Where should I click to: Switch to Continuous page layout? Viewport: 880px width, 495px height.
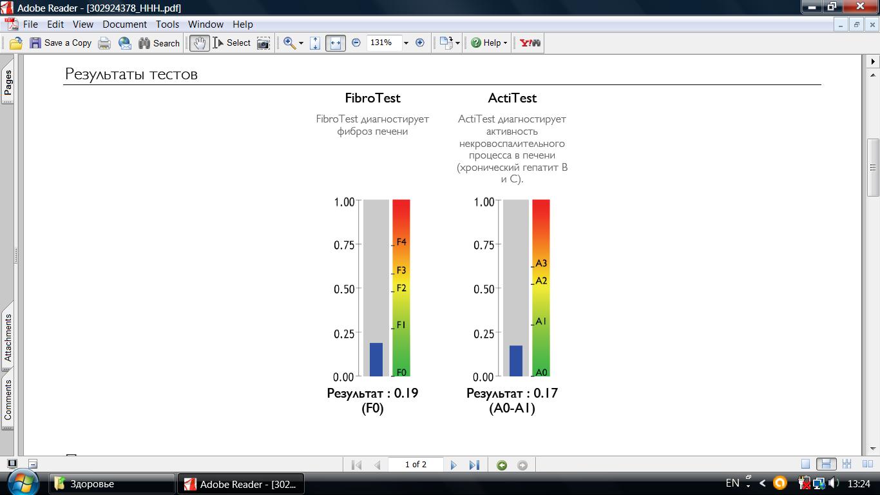826,464
